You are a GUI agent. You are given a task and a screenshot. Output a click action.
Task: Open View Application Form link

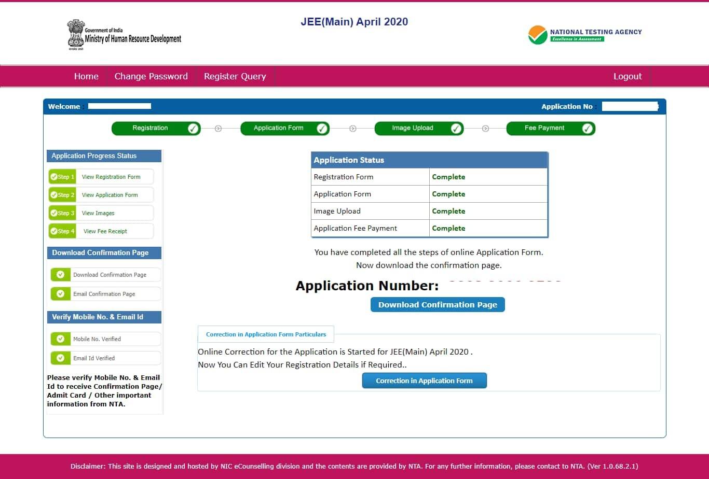(x=110, y=195)
